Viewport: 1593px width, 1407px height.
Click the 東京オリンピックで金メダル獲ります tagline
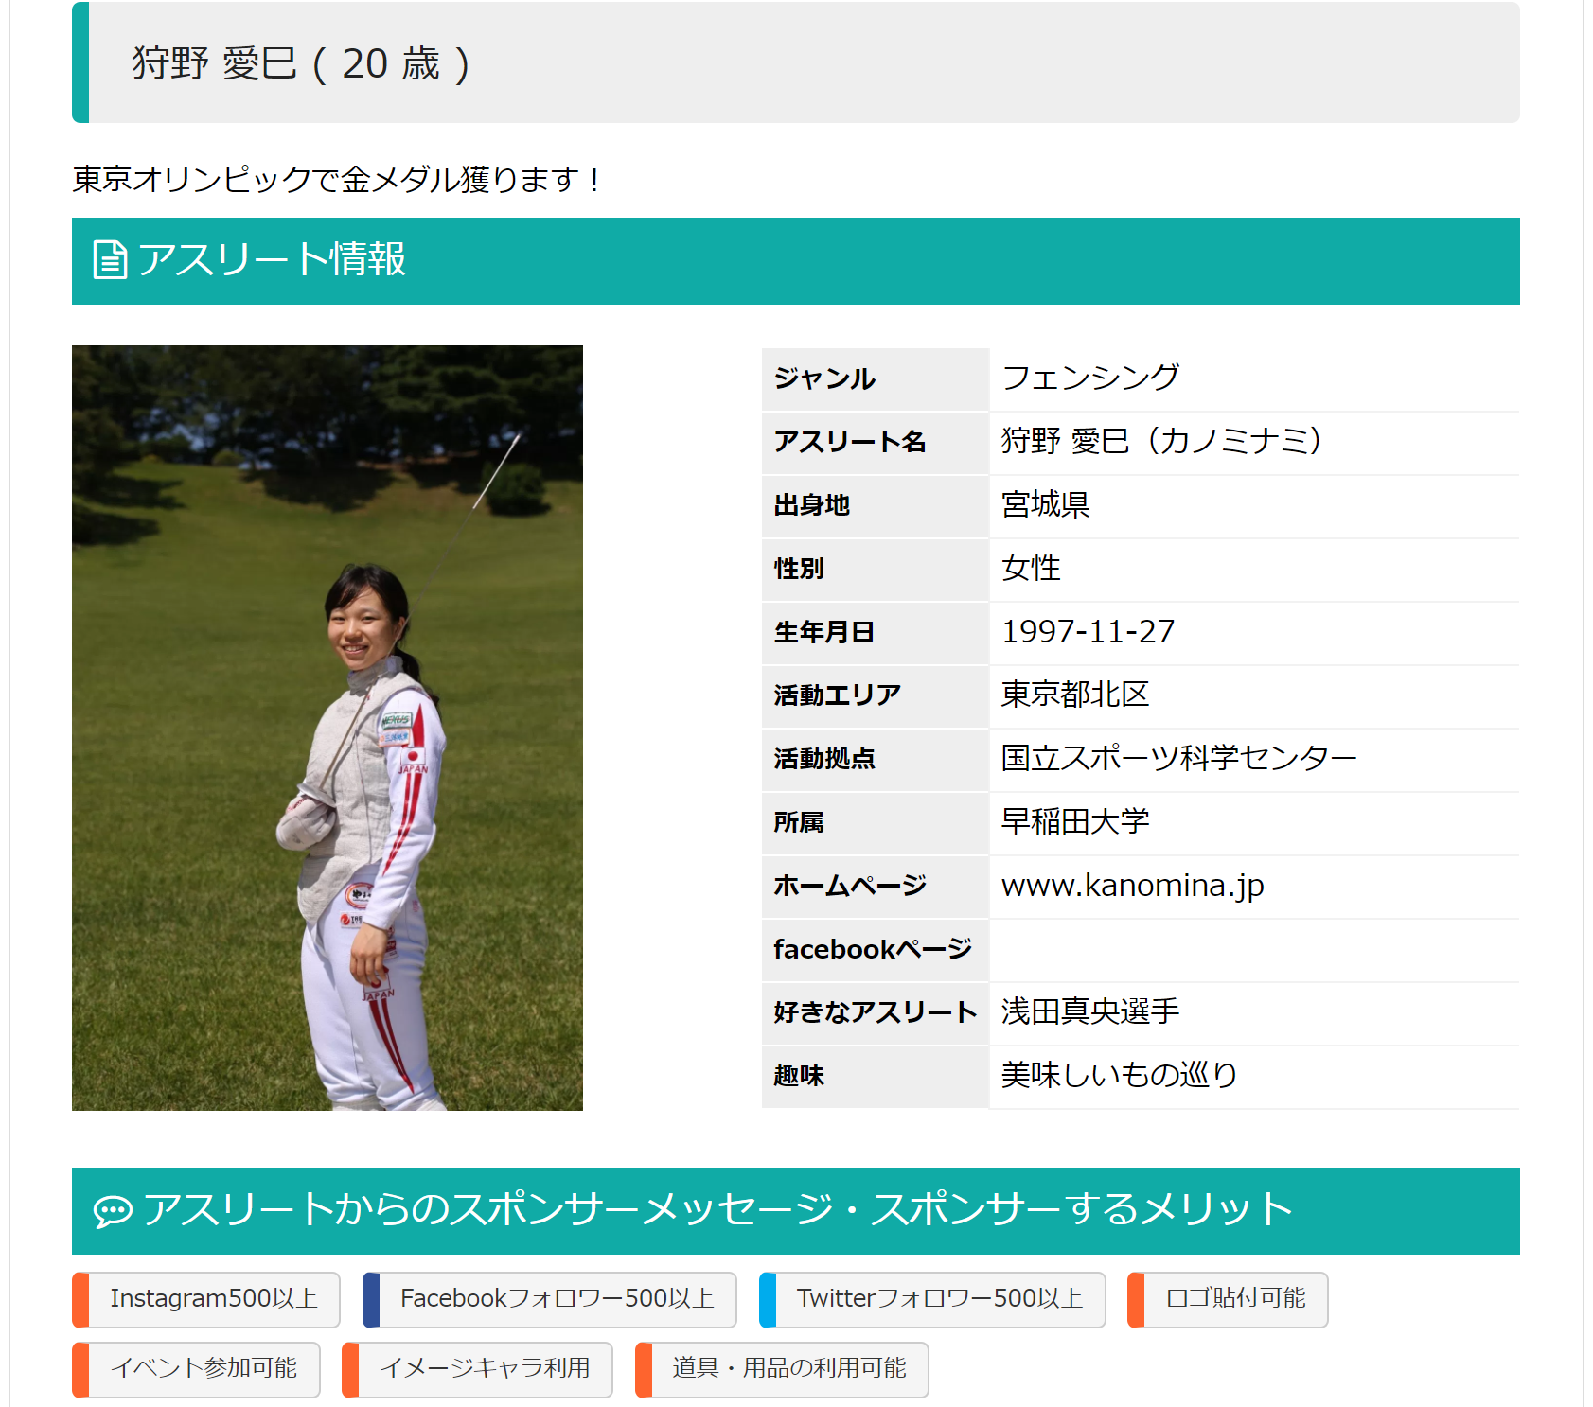point(337,179)
